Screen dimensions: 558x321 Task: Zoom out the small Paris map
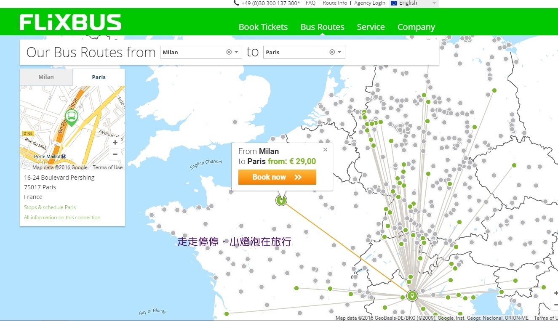(115, 154)
